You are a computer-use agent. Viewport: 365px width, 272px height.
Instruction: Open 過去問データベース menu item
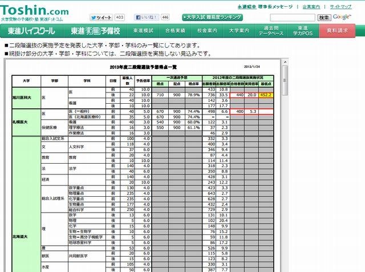click(x=271, y=31)
